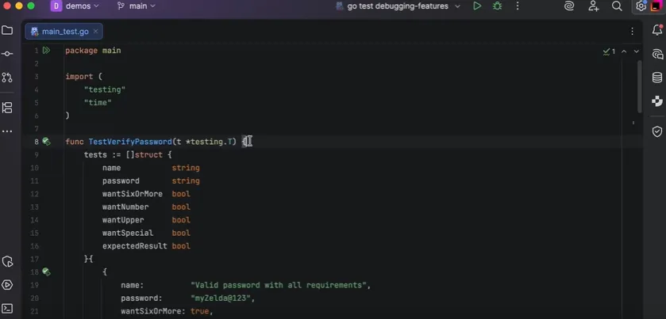The image size is (666, 319).
Task: Open the Terminal tool window icon
Action: click(x=7, y=309)
